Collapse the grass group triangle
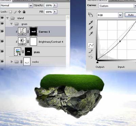Image resolution: width=136 pixels, height=126 pixels. (x=11, y=24)
